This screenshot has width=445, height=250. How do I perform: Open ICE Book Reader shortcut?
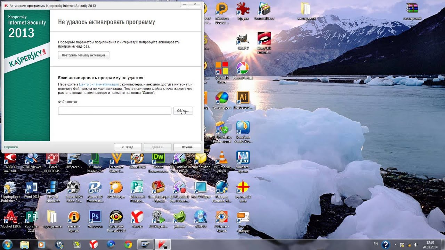pos(95,163)
